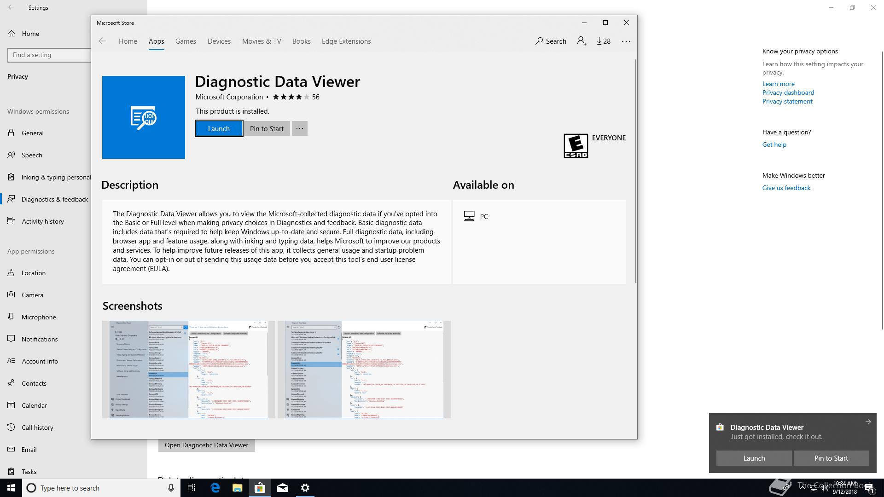The height and width of the screenshot is (497, 884).
Task: Launch Diagnostic Data Viewer from the Store page
Action: point(219,128)
